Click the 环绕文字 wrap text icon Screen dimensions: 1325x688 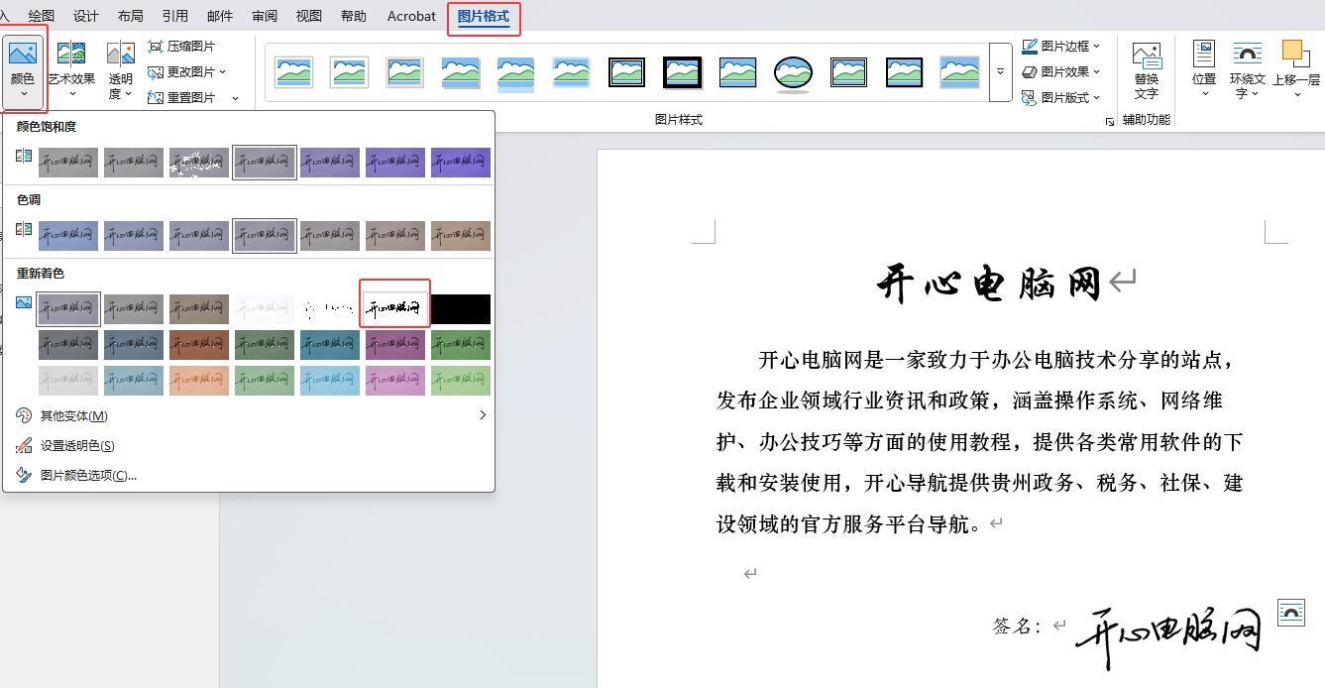point(1247,54)
